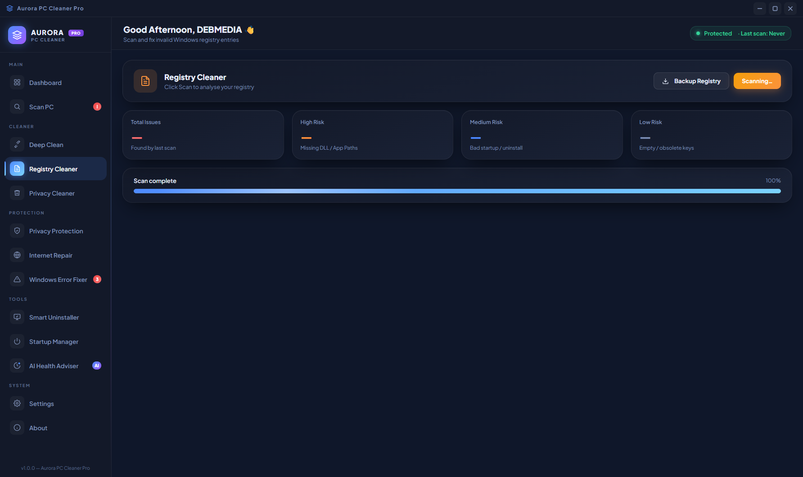This screenshot has width=803, height=477.
Task: Click the Protected status pill
Action: point(740,33)
